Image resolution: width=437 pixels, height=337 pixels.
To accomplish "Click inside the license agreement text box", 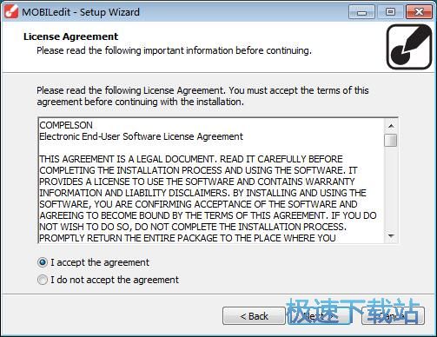I will [x=211, y=181].
